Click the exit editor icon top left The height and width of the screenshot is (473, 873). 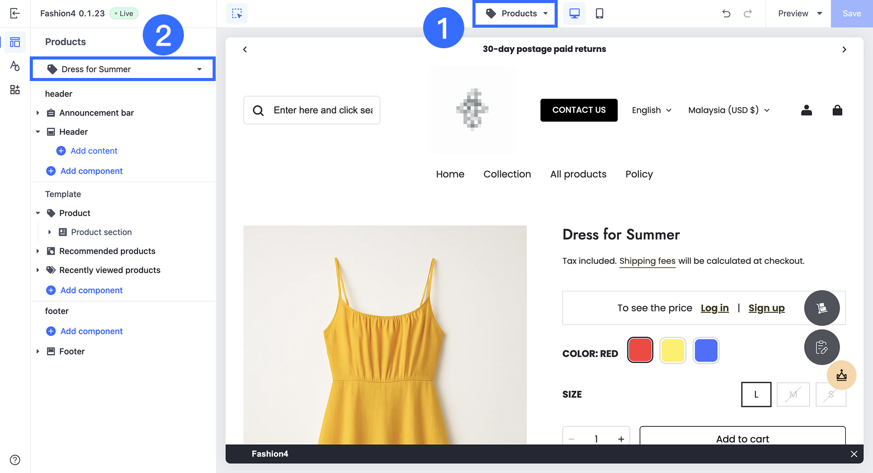[14, 13]
